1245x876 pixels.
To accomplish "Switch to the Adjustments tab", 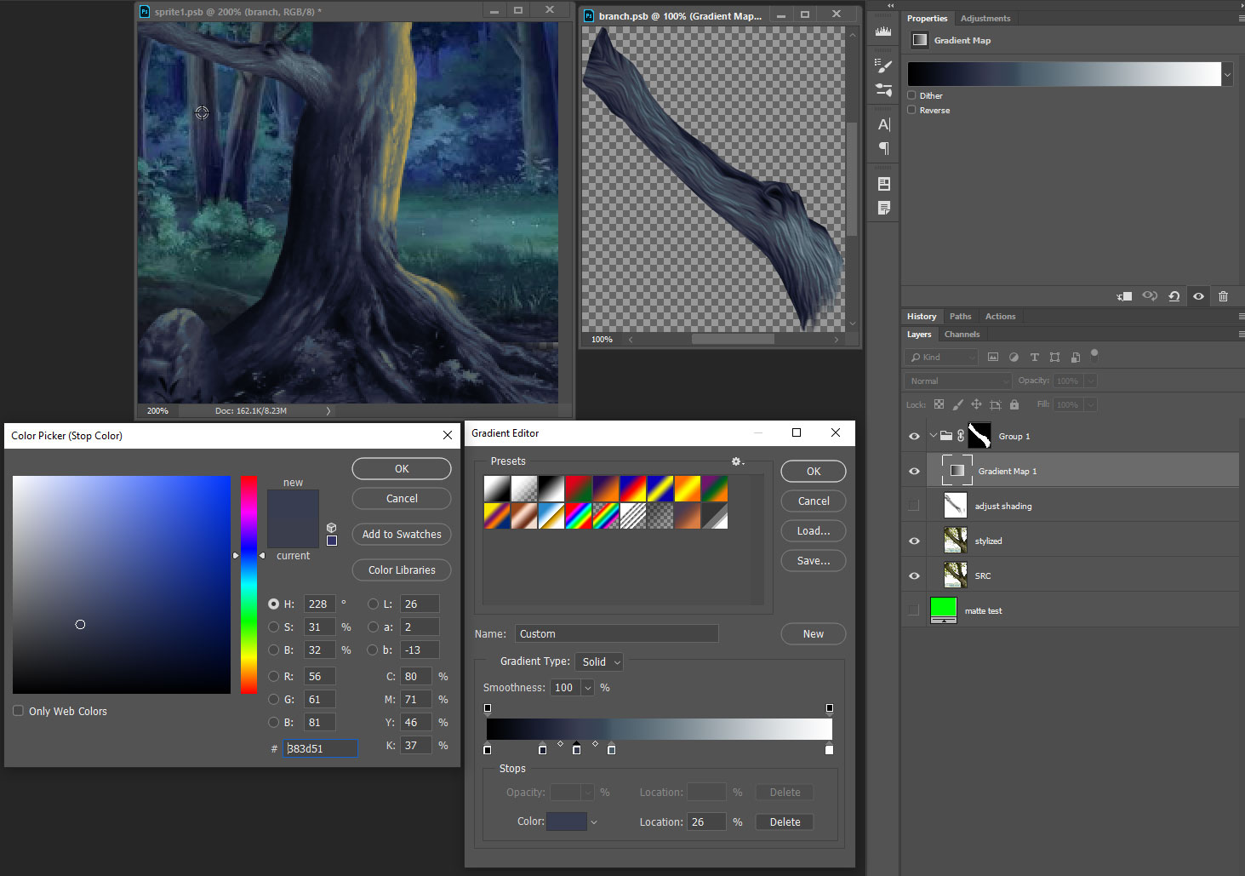I will click(985, 18).
